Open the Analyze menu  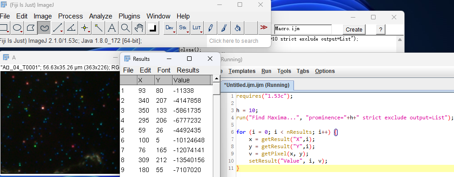coord(101,16)
